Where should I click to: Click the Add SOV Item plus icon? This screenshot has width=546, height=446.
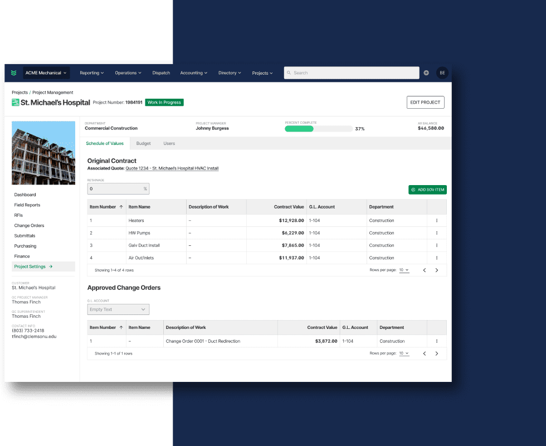[x=412, y=190]
